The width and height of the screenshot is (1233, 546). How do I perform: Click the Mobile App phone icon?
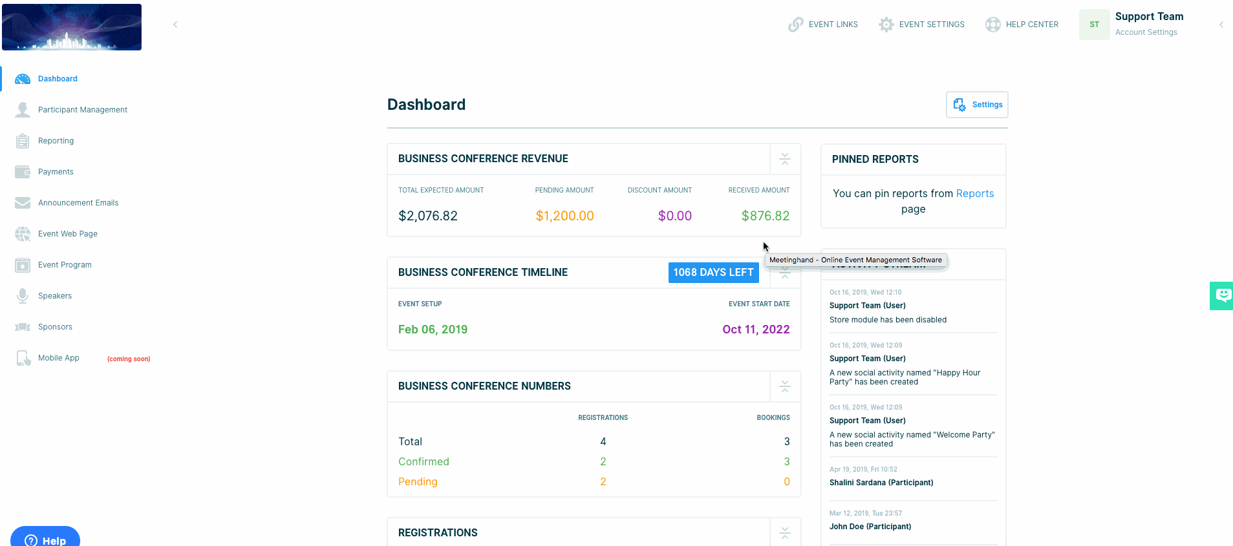tap(23, 358)
